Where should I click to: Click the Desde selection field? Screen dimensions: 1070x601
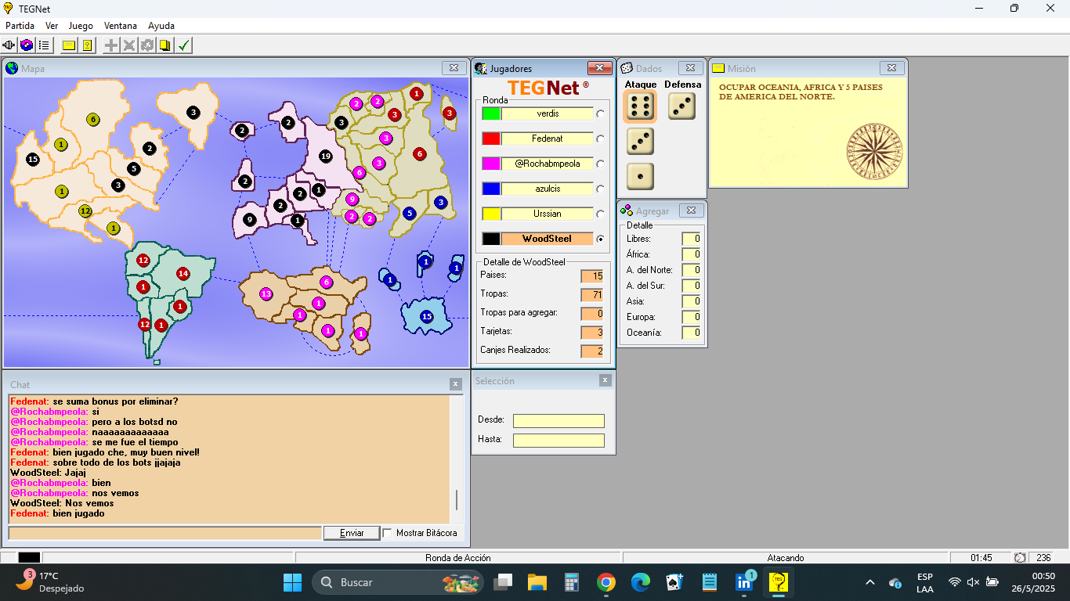(558, 421)
